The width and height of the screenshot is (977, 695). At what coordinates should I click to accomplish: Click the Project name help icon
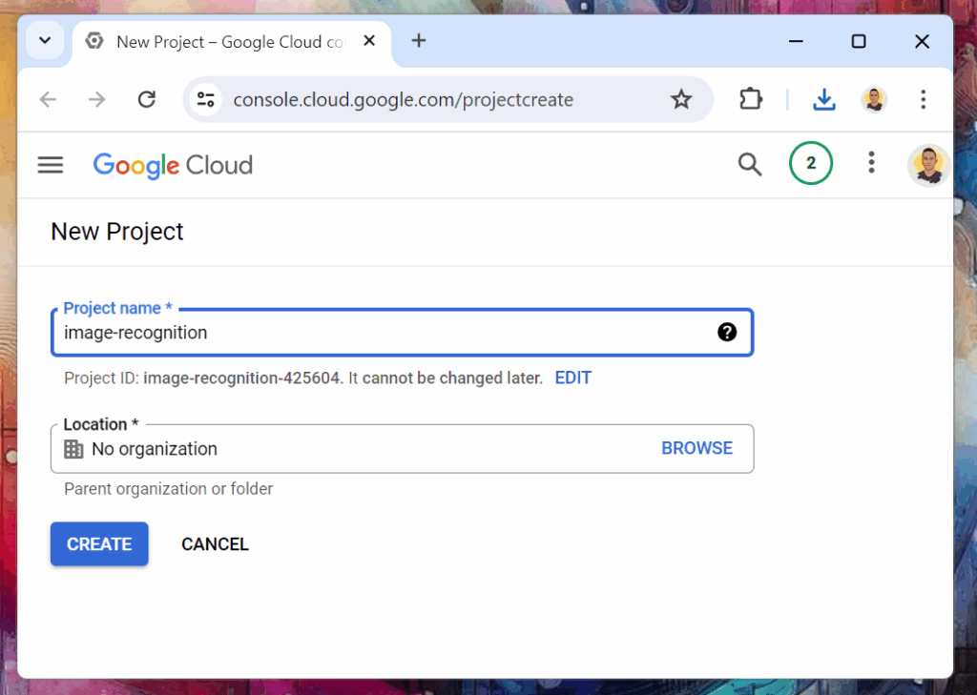(x=727, y=332)
